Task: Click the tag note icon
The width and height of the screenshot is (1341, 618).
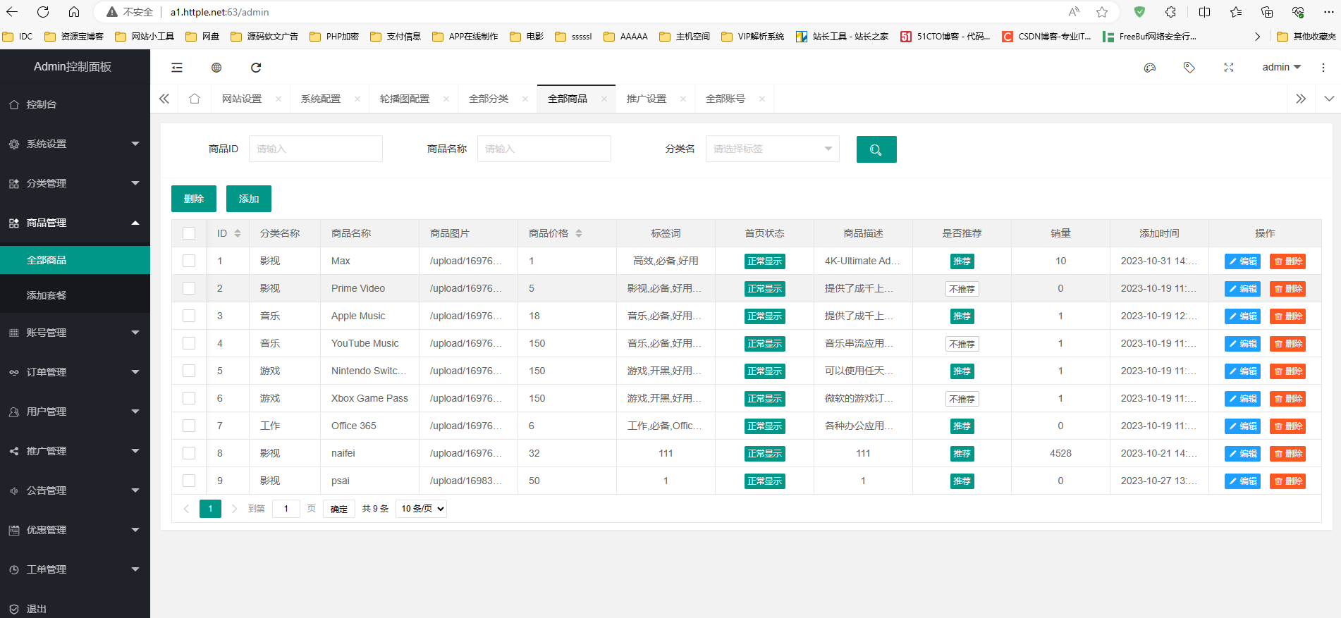Action: 1189,68
